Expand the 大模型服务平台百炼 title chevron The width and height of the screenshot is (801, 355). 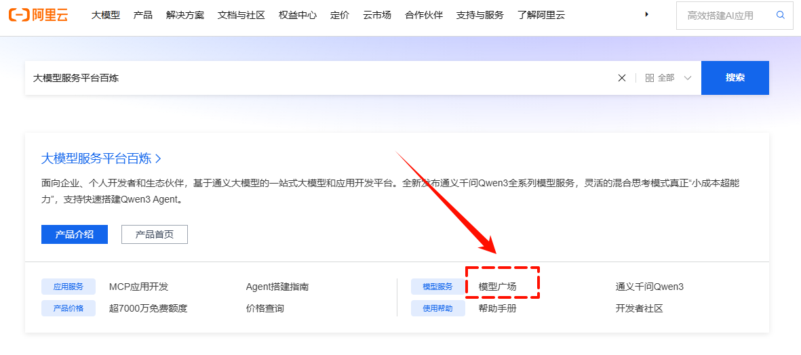tap(158, 159)
